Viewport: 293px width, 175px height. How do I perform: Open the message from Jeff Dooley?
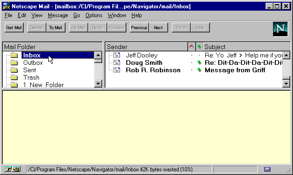(x=142, y=55)
